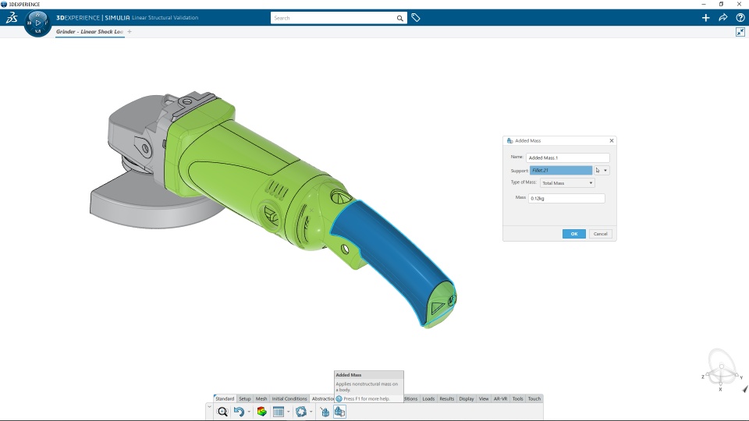Click the circular Update icon
This screenshot has width=749, height=421.
click(x=300, y=412)
